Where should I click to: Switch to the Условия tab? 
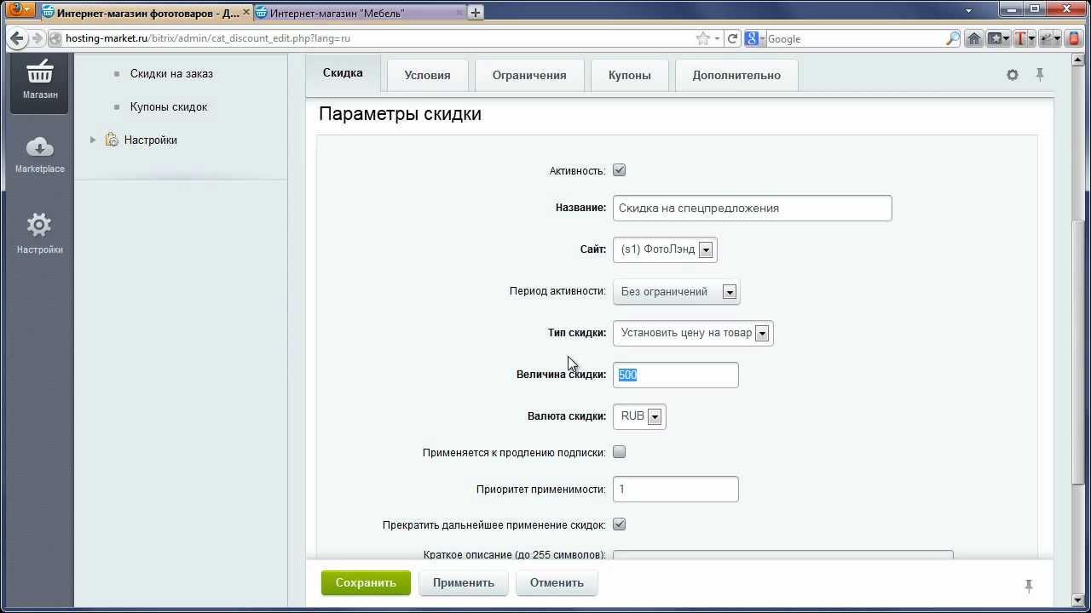(x=427, y=75)
